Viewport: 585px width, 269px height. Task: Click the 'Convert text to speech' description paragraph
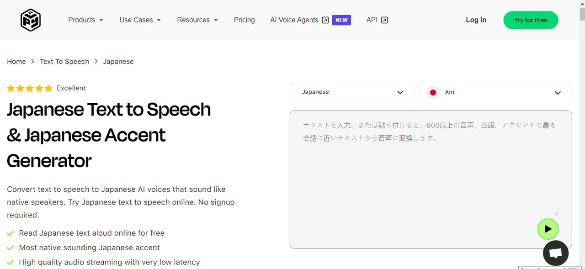point(121,202)
